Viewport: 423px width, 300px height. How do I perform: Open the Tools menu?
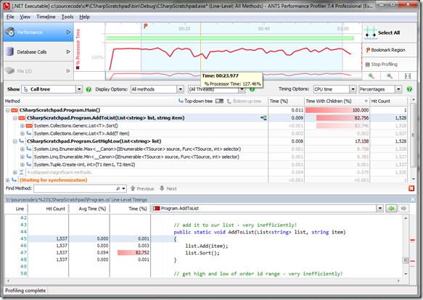pos(67,17)
